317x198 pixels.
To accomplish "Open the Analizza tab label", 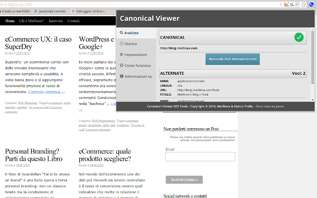I will (x=131, y=33).
